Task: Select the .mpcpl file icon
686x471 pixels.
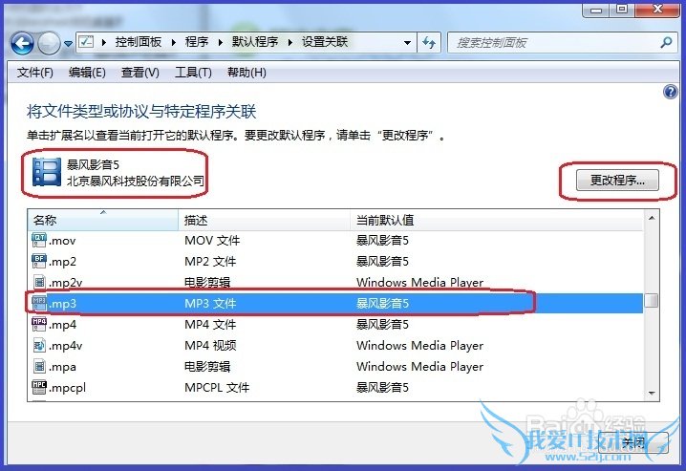Action: [39, 387]
